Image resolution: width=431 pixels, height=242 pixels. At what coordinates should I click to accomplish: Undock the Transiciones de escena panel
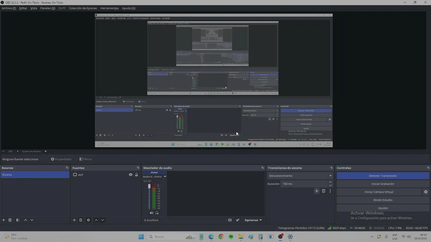coord(331,168)
